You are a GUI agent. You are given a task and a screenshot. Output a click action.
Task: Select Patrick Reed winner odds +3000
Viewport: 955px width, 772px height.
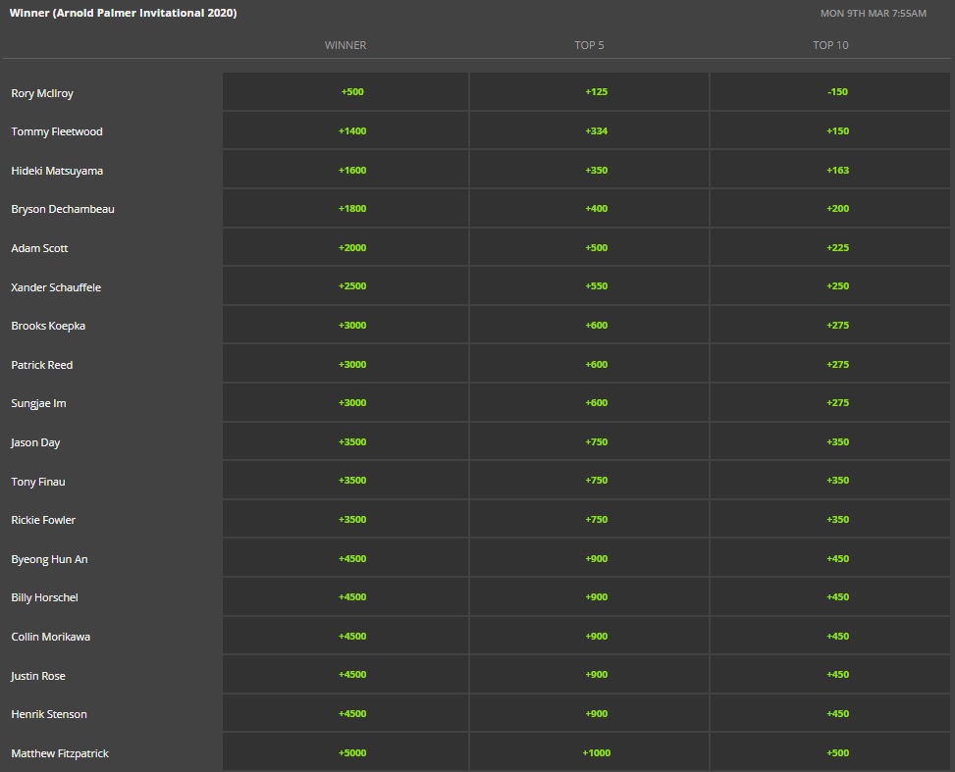(345, 364)
